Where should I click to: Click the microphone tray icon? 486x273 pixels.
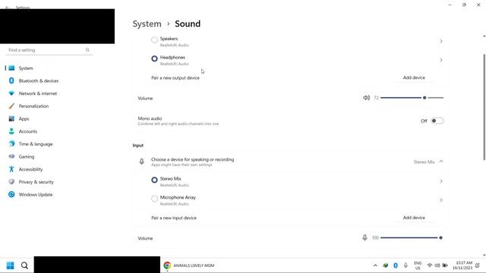[x=406, y=265]
